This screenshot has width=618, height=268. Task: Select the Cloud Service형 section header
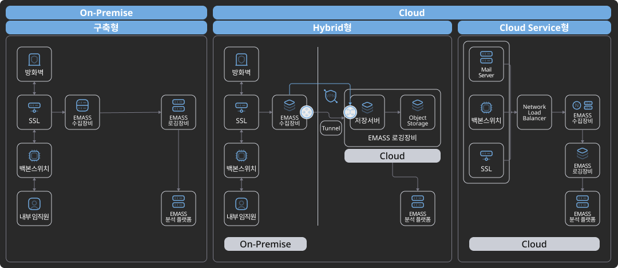click(x=534, y=27)
